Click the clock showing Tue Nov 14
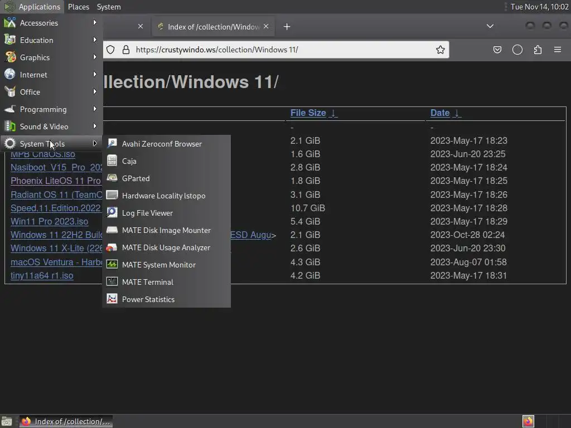This screenshot has width=571, height=428. pyautogui.click(x=539, y=7)
